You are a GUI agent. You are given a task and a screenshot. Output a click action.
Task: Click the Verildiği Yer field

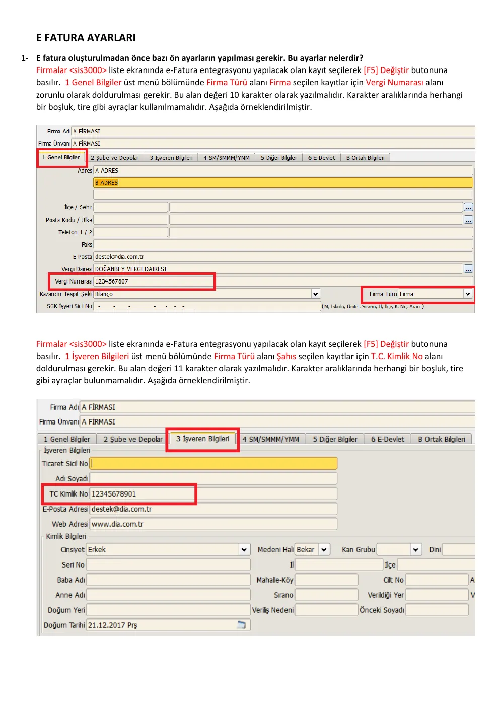coord(437,595)
